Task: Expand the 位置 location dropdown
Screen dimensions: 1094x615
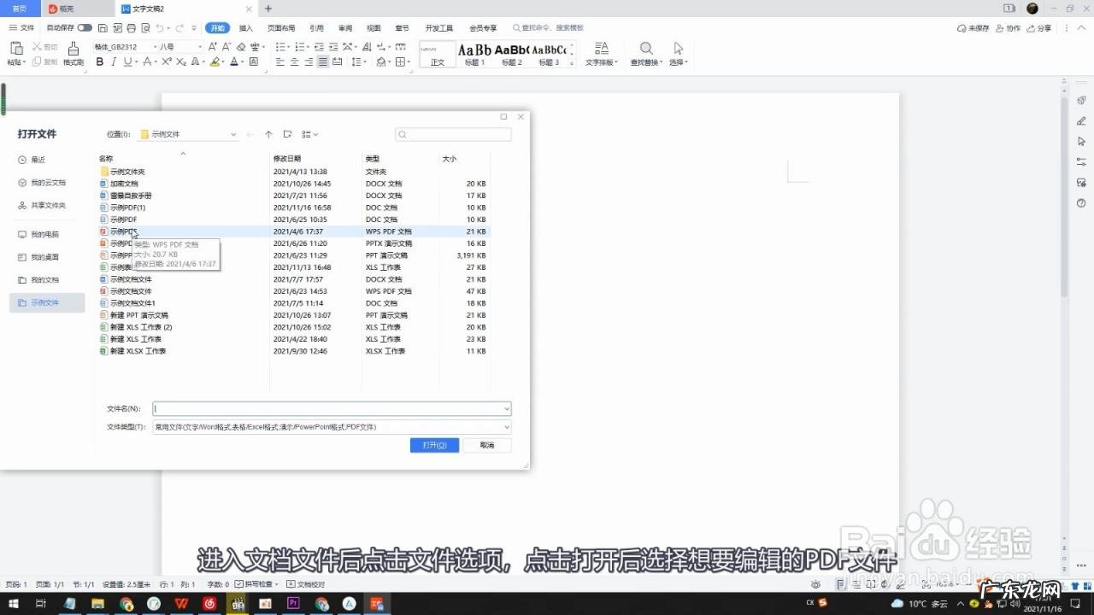Action: click(233, 135)
